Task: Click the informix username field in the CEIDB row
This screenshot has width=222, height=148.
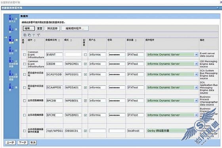Action: pos(98,64)
